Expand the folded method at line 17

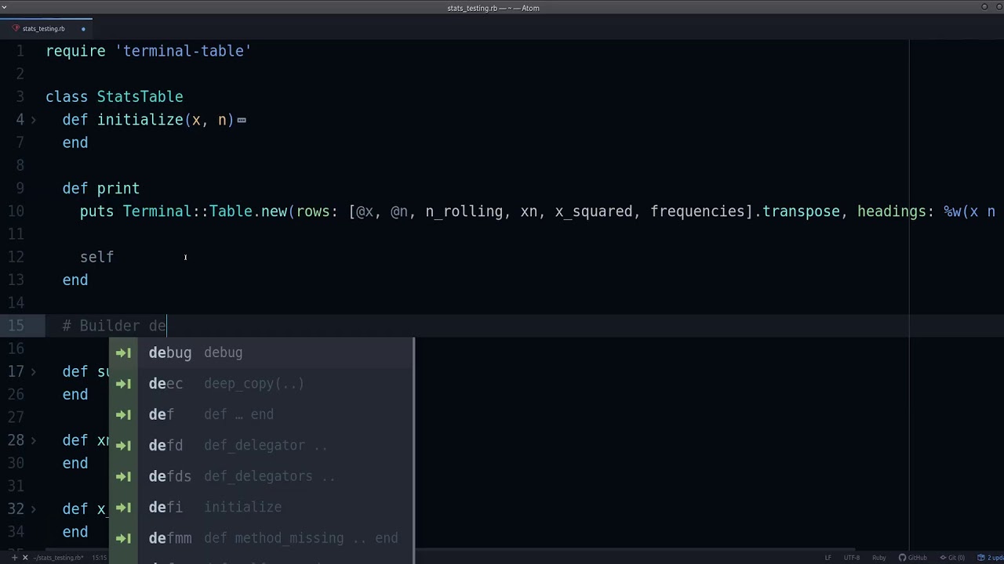tap(33, 371)
